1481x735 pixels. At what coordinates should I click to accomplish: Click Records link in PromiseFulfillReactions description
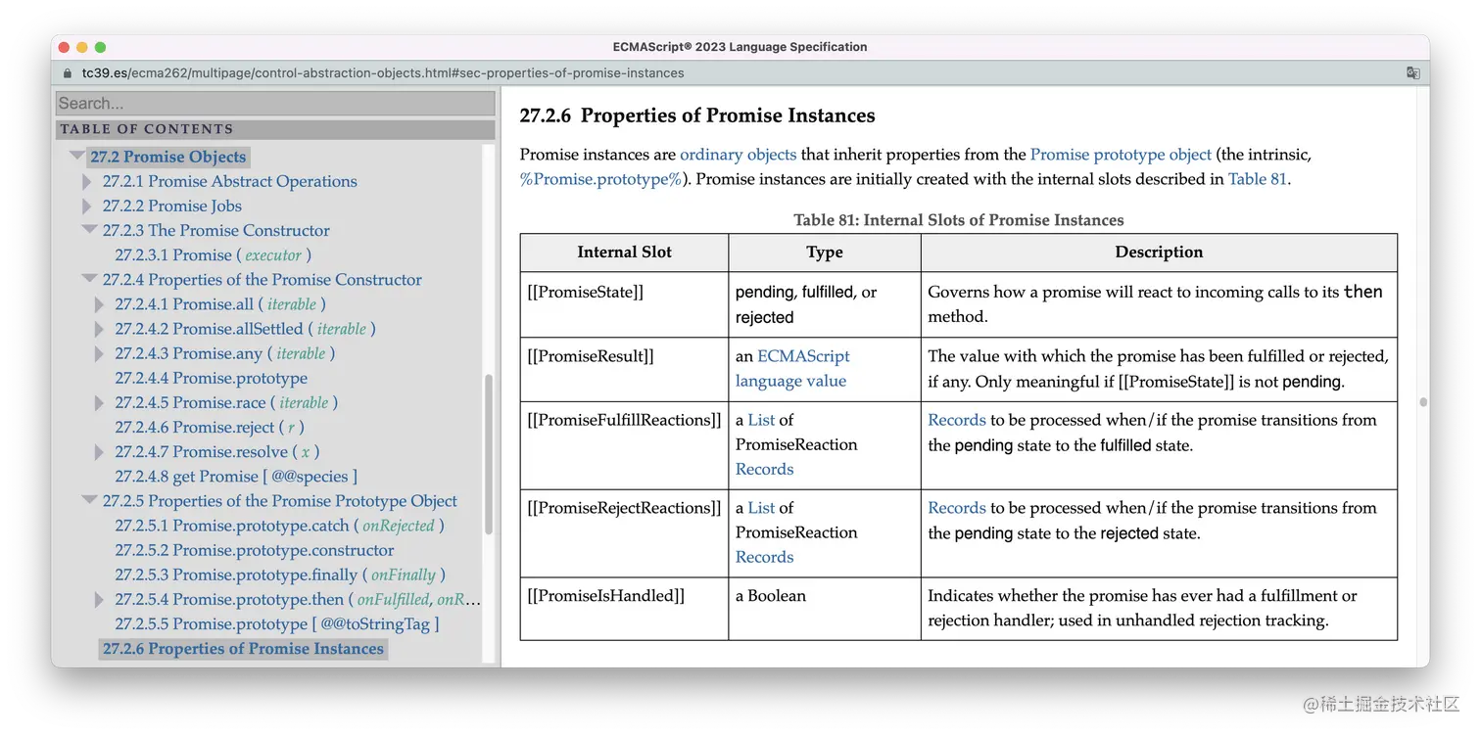point(956,419)
